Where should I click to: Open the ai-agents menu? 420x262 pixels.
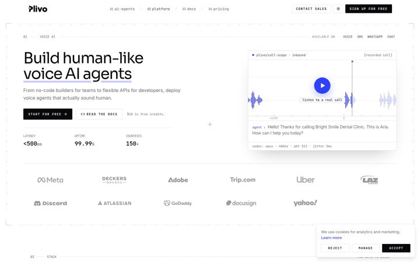pyautogui.click(x=122, y=9)
